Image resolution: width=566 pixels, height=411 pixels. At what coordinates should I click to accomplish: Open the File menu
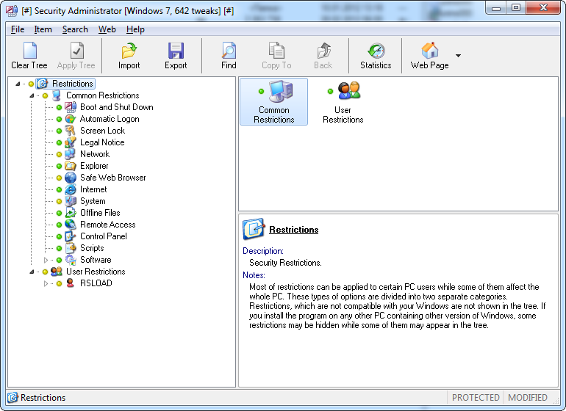point(18,29)
